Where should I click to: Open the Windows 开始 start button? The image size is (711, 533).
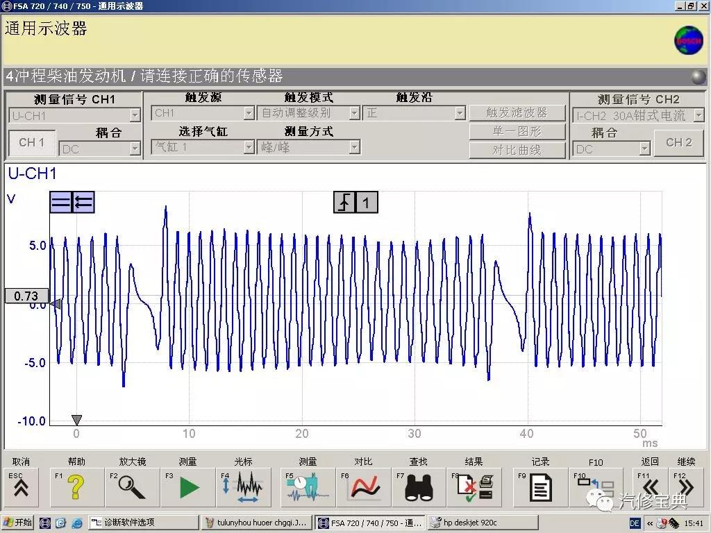tap(17, 523)
